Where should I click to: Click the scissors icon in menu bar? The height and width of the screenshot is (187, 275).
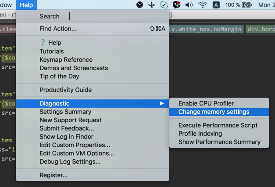pyautogui.click(x=151, y=5)
